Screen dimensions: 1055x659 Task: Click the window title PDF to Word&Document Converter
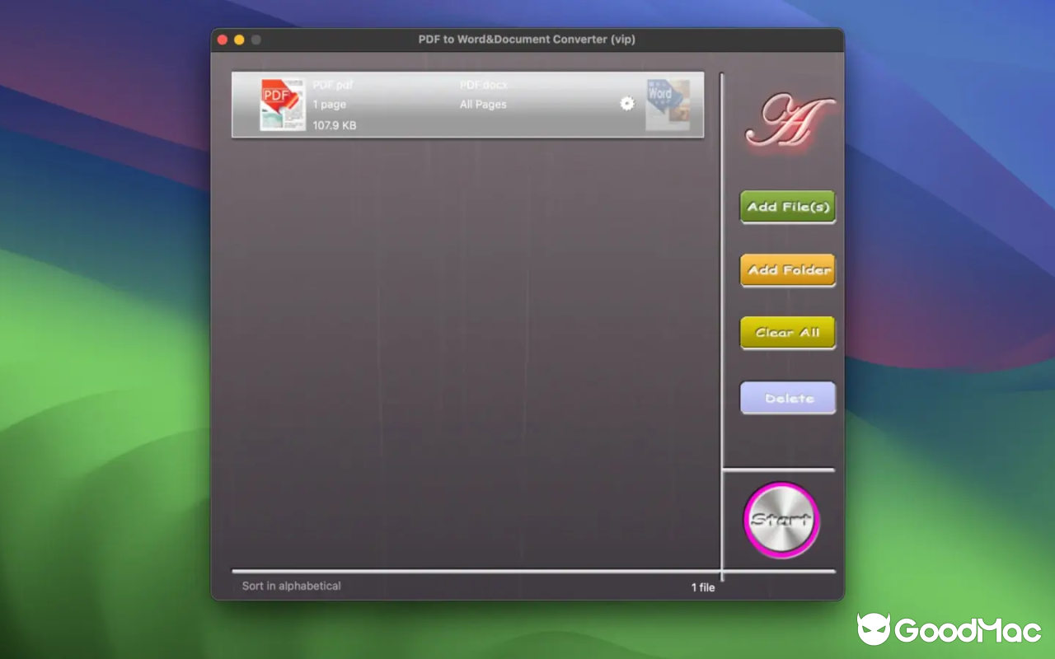(x=527, y=39)
